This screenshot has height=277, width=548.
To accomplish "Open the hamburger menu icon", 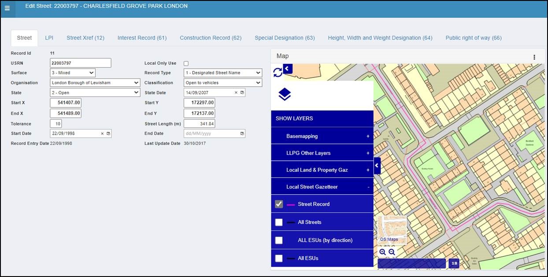I will 7,8.
